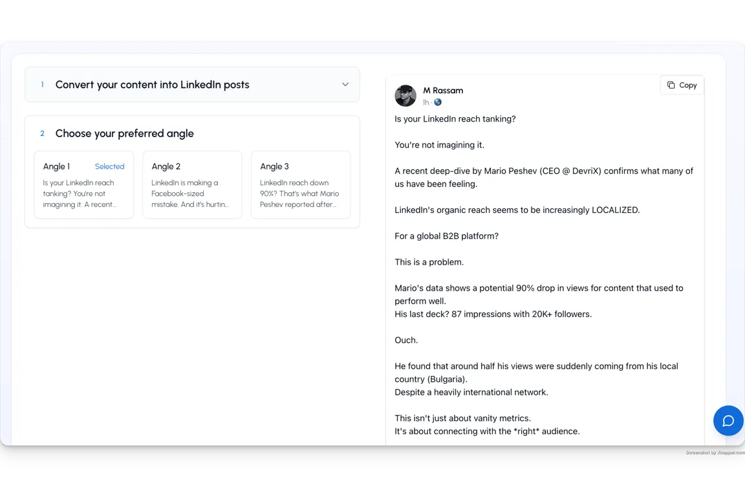
Task: Open the chat support bubble
Action: click(728, 421)
